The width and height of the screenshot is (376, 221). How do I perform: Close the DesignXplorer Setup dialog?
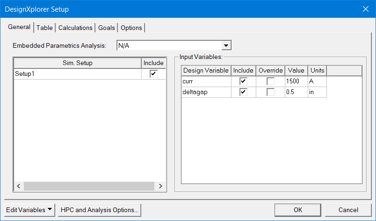(x=366, y=9)
